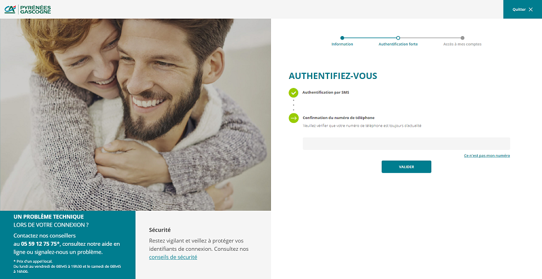
Task: Click the green checkmark icon for SMS authentication
Action: point(294,92)
